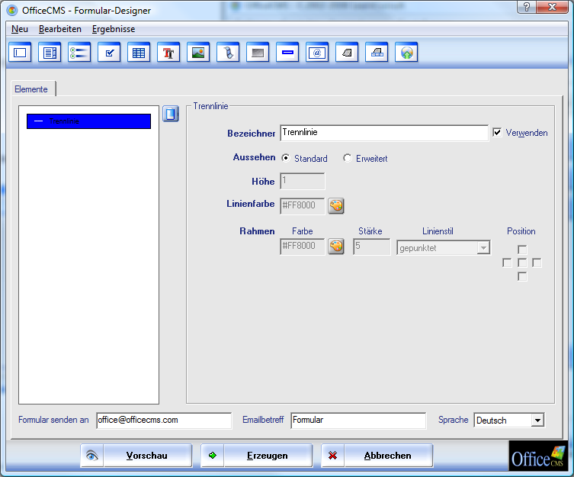574x477 pixels.
Task: Click the gray rectangle toolbar icon
Action: [x=258, y=53]
